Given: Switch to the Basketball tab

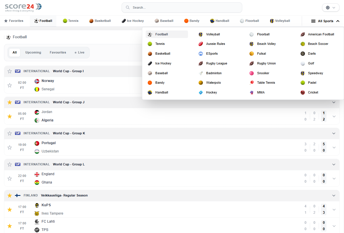Looking at the screenshot, I should click(x=100, y=21).
